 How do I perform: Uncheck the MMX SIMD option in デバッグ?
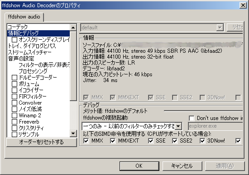(86, 141)
